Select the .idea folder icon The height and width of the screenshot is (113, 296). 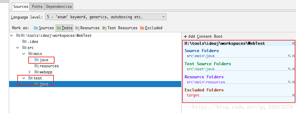(x=24, y=41)
